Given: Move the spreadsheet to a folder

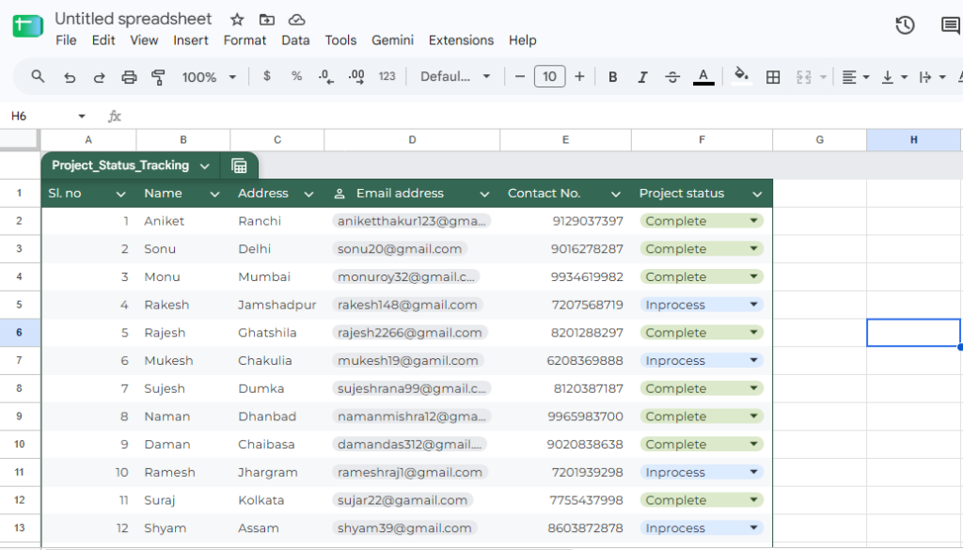Looking at the screenshot, I should click(266, 20).
